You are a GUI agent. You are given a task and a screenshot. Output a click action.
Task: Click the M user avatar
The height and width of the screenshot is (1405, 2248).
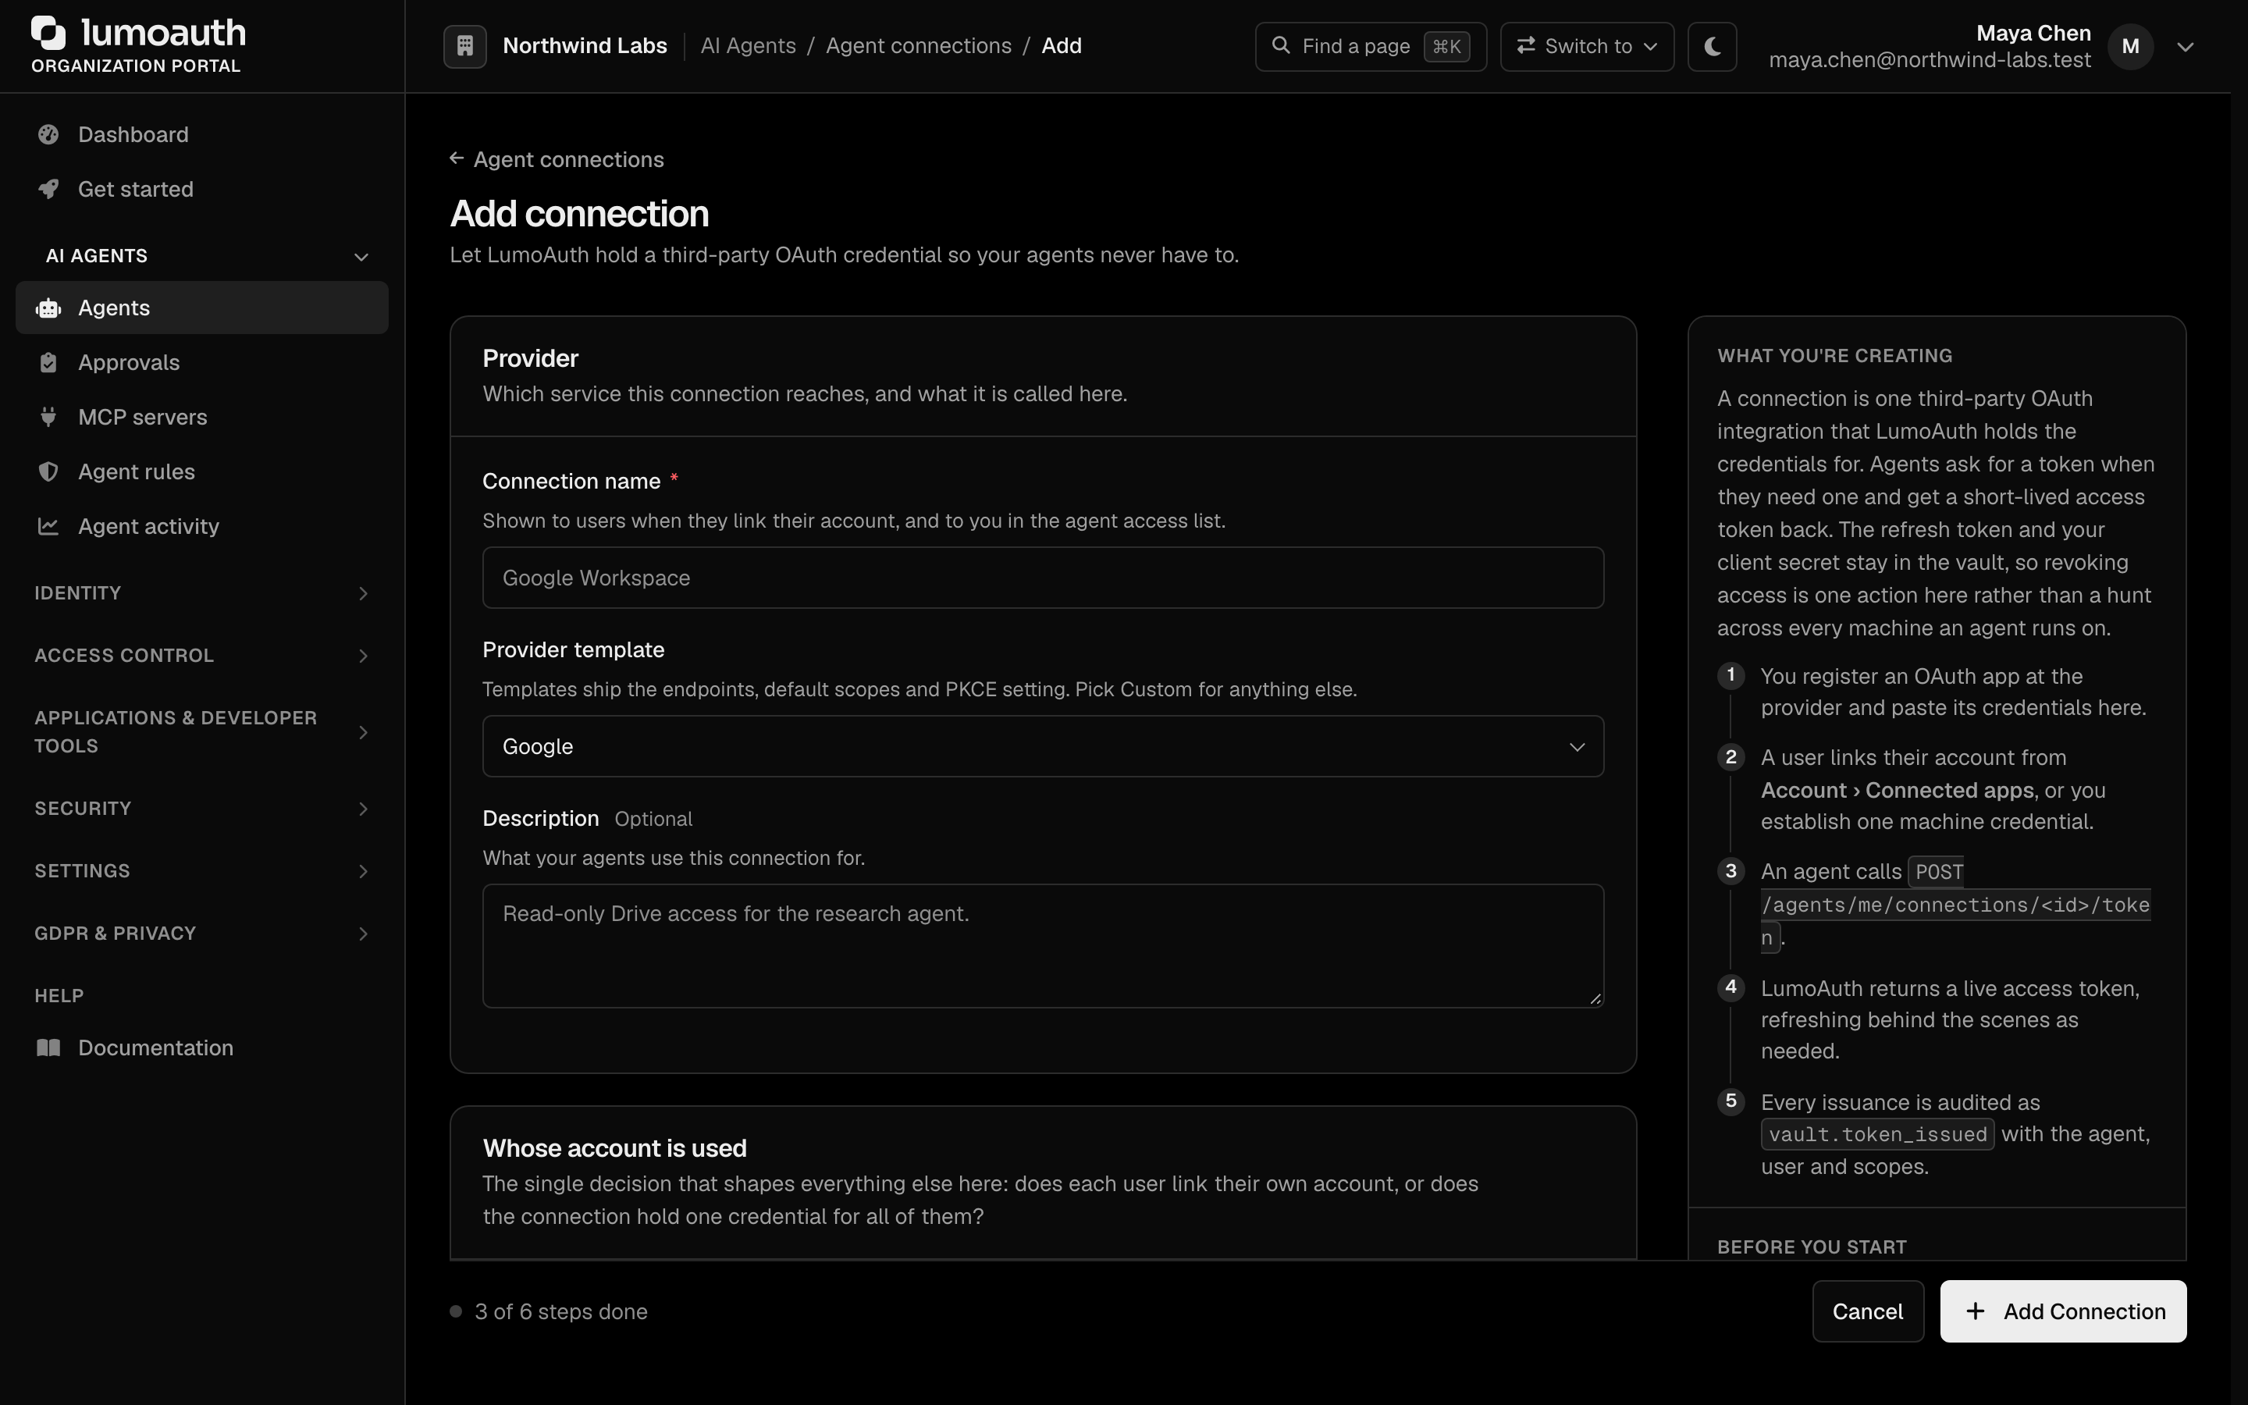click(2131, 47)
